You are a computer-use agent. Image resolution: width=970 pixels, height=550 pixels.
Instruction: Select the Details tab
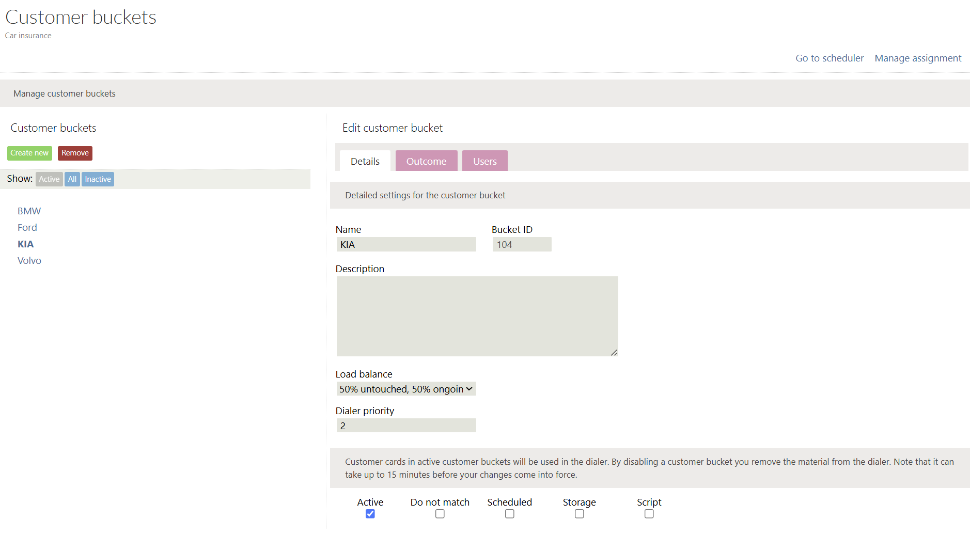point(365,161)
